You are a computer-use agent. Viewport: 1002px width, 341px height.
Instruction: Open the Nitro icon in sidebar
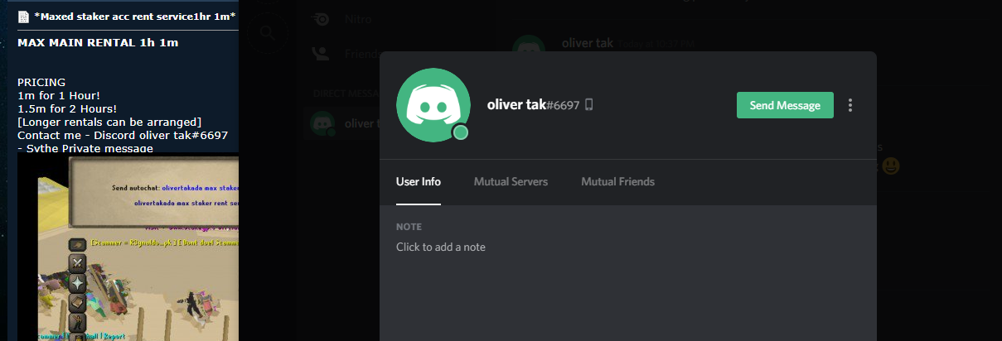[320, 19]
